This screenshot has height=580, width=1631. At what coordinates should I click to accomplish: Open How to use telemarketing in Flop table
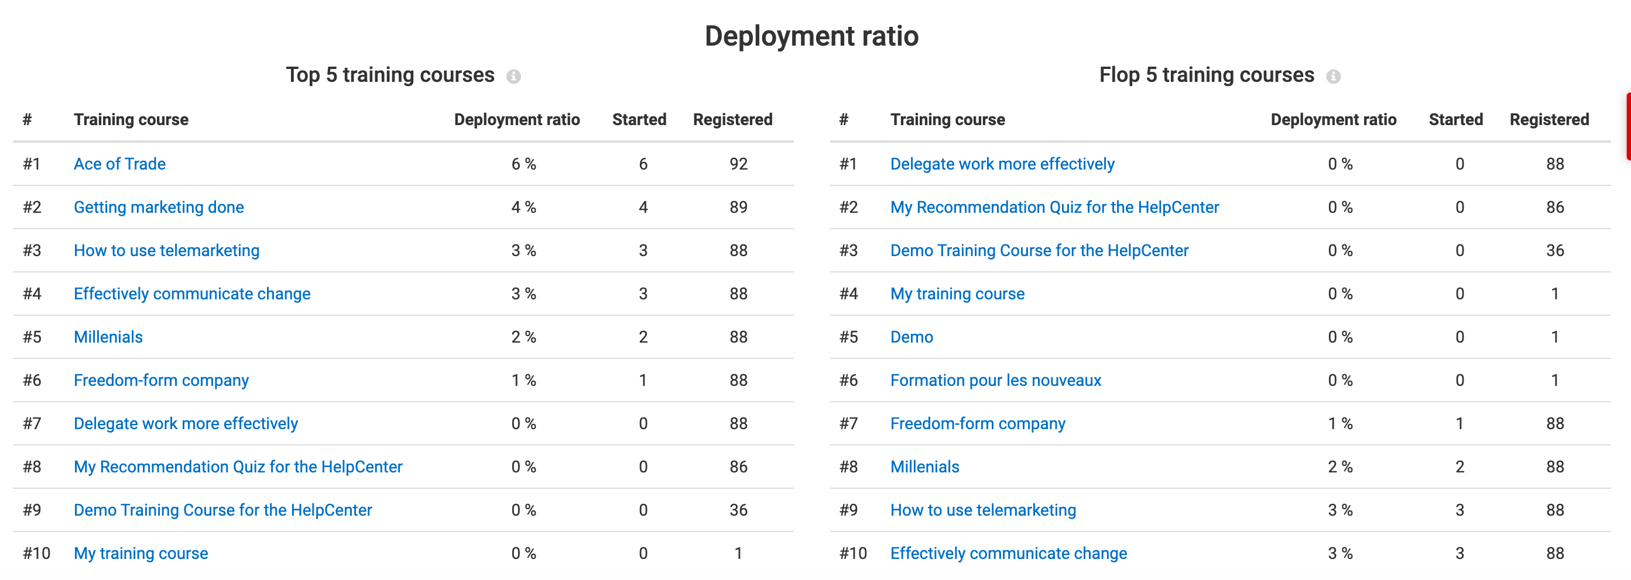pos(984,510)
